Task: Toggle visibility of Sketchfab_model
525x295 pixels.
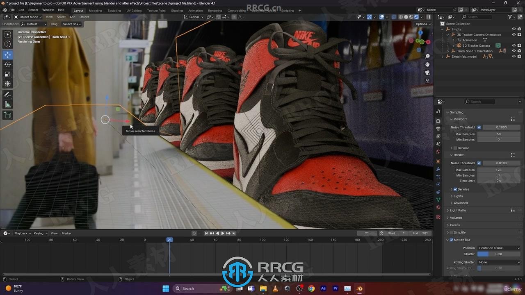Action: click(514, 56)
